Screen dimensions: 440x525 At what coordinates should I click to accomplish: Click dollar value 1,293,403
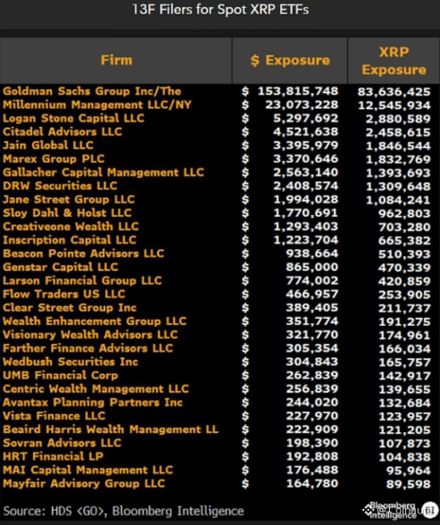(305, 227)
